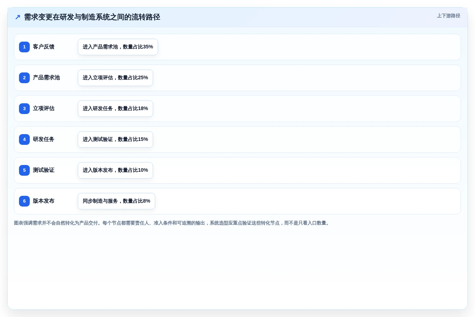
Task: Open the 进入研发任务，数量占比18% chip
Action: click(115, 109)
